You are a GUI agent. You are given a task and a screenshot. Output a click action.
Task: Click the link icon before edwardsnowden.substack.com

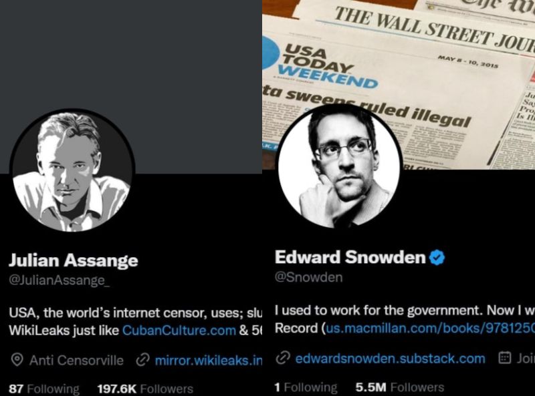point(283,358)
